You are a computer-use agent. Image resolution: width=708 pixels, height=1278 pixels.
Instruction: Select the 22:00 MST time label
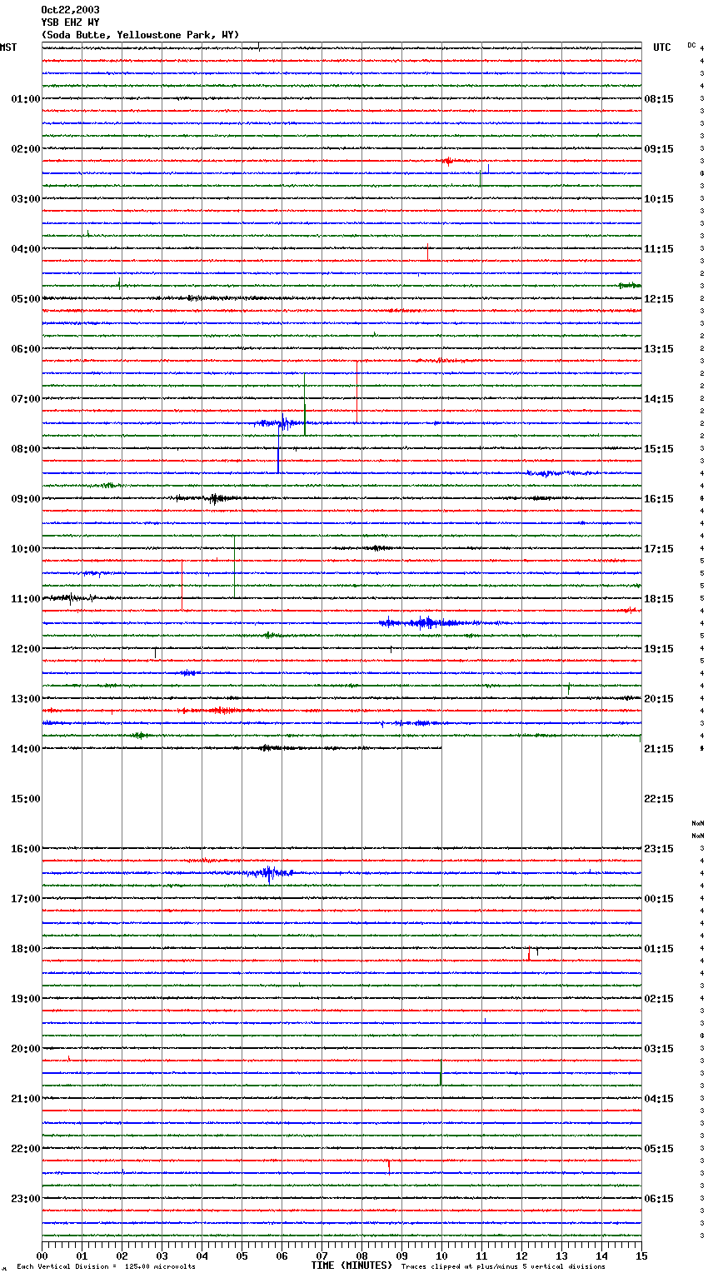(x=26, y=1149)
